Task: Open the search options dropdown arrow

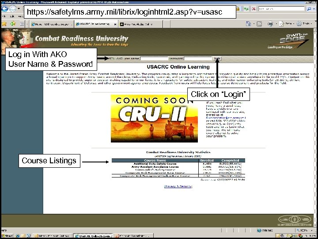Action: 314,9
